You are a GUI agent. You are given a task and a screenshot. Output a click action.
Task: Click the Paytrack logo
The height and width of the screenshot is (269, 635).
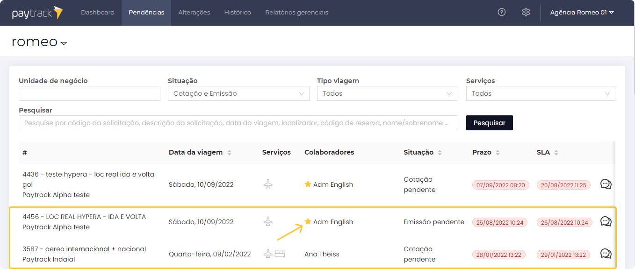tap(37, 13)
